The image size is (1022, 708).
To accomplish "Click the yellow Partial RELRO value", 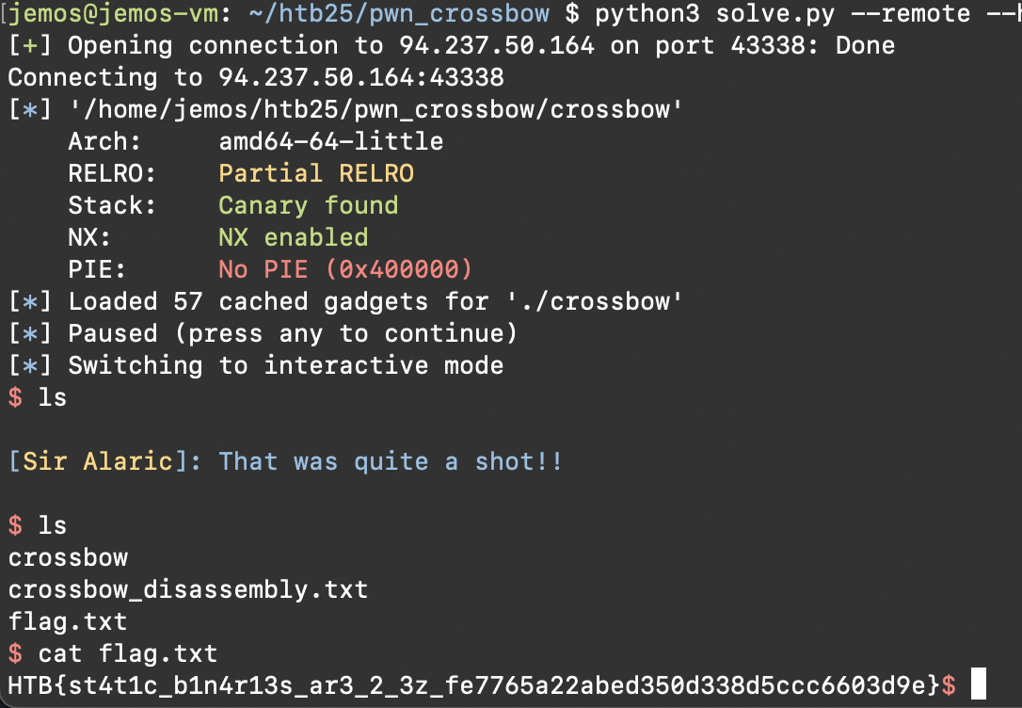I will pos(316,174).
